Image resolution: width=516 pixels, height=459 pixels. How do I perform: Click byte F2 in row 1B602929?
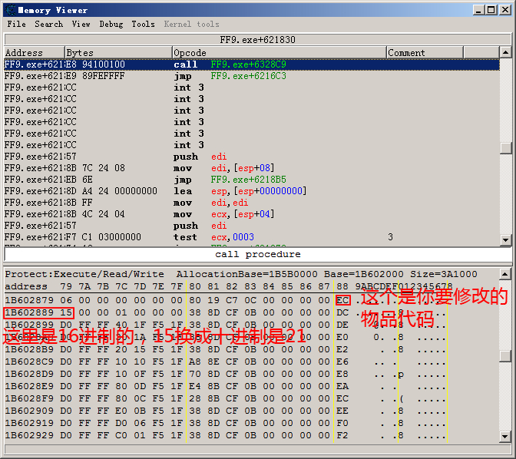coord(342,435)
